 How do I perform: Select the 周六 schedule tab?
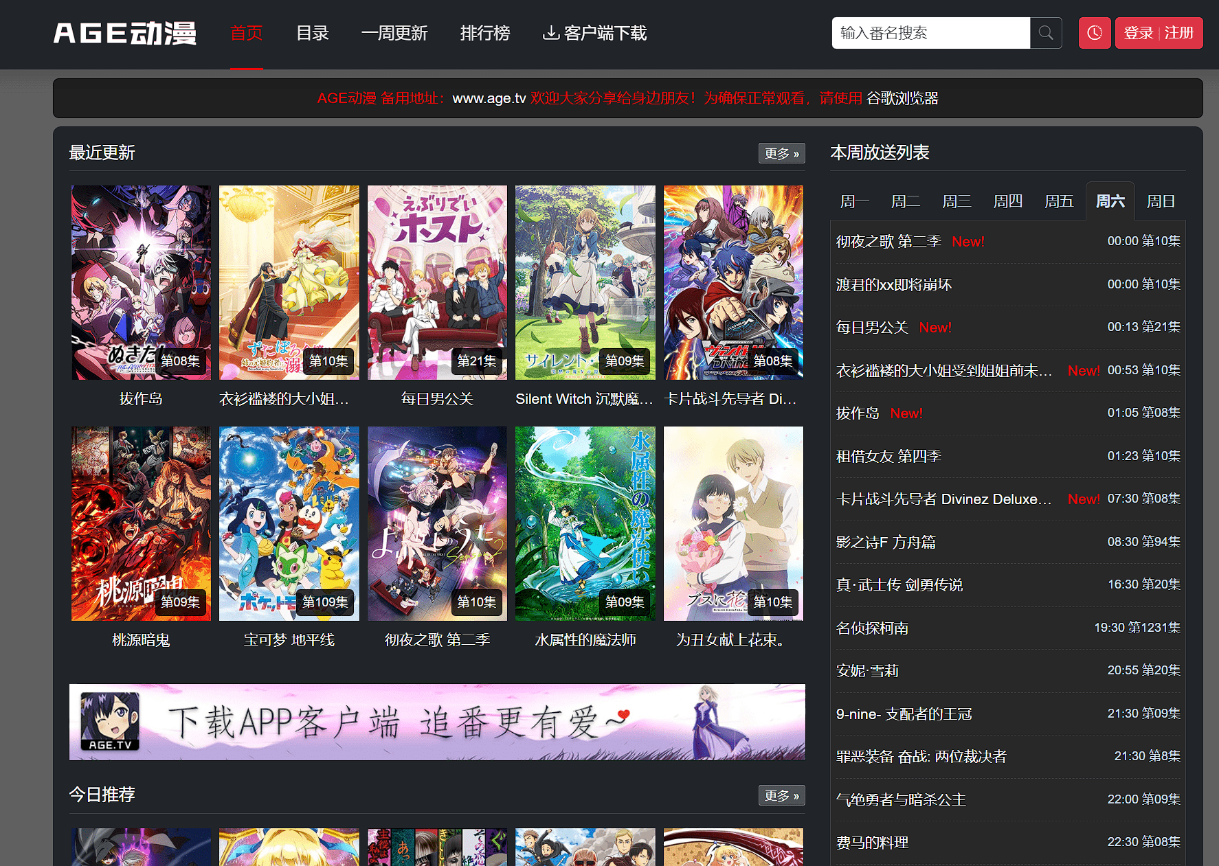[1110, 201]
